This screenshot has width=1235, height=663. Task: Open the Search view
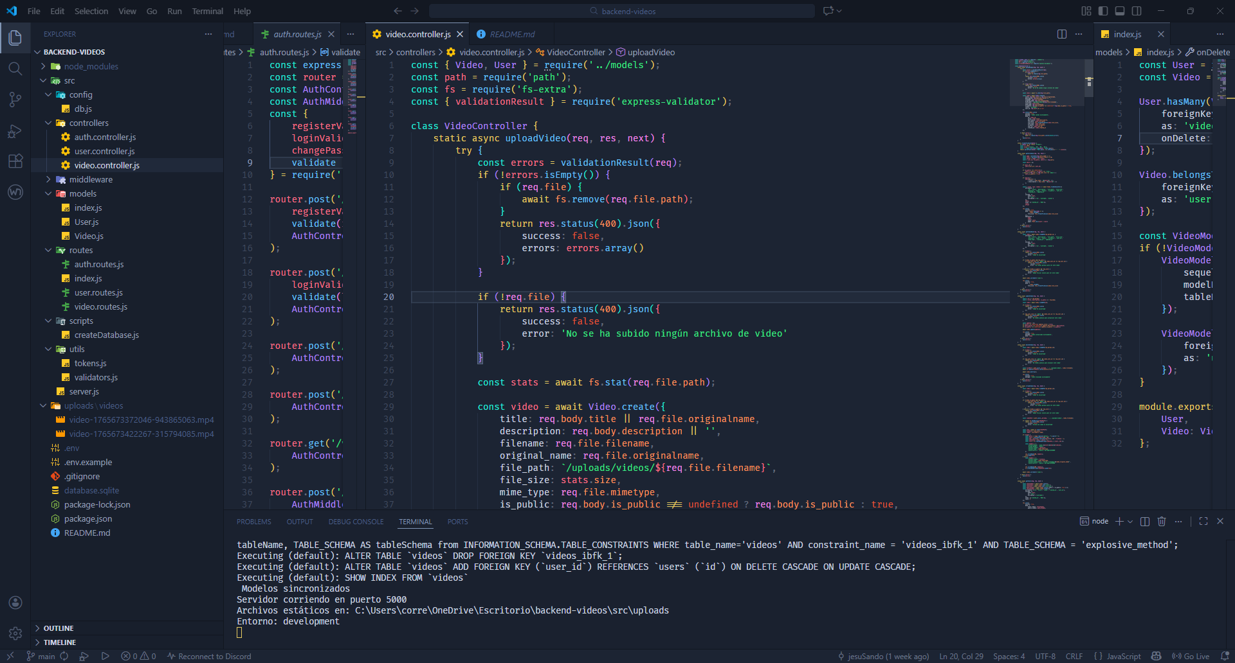click(x=15, y=69)
